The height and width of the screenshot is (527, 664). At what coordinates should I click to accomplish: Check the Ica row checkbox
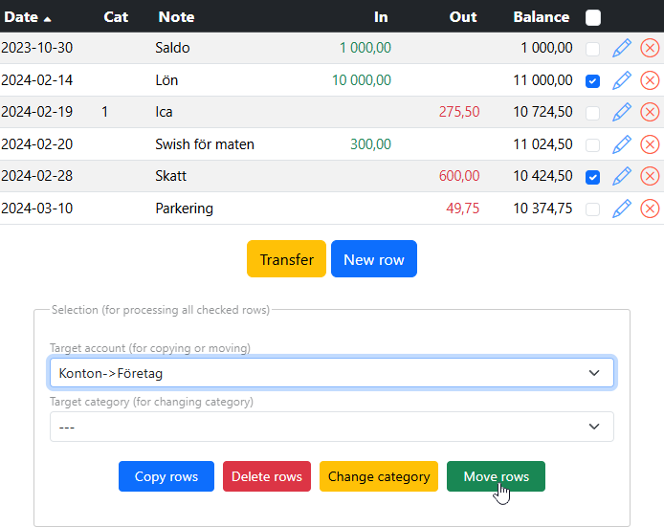pos(593,113)
